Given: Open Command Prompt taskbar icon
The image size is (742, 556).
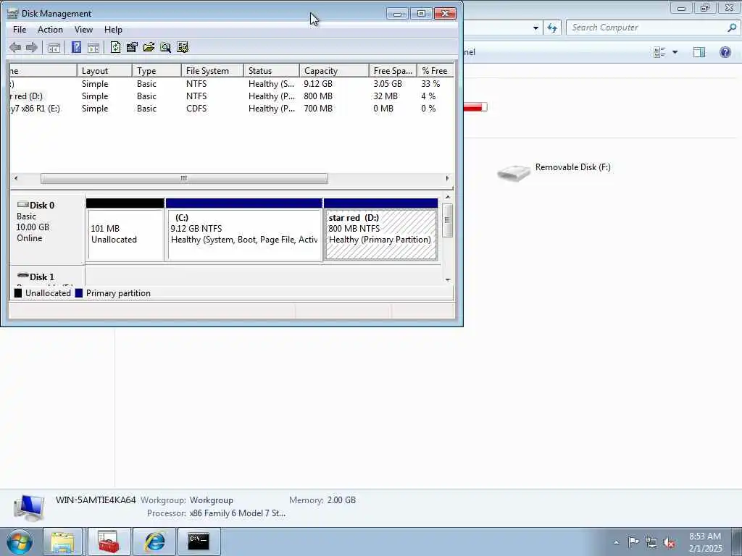Looking at the screenshot, I should 199,542.
